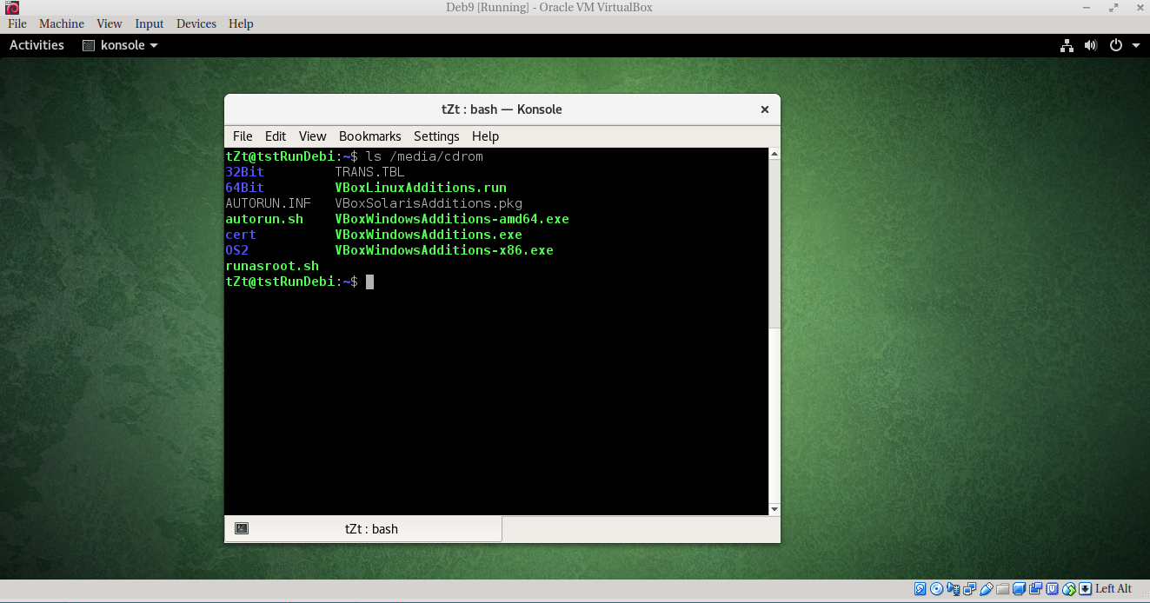Viewport: 1150px width, 603px height.
Task: Click the hard disk activity icon in VirtualBox status bar
Action: click(x=920, y=589)
